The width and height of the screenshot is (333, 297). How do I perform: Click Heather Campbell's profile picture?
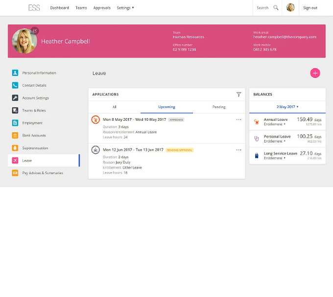[24, 41]
